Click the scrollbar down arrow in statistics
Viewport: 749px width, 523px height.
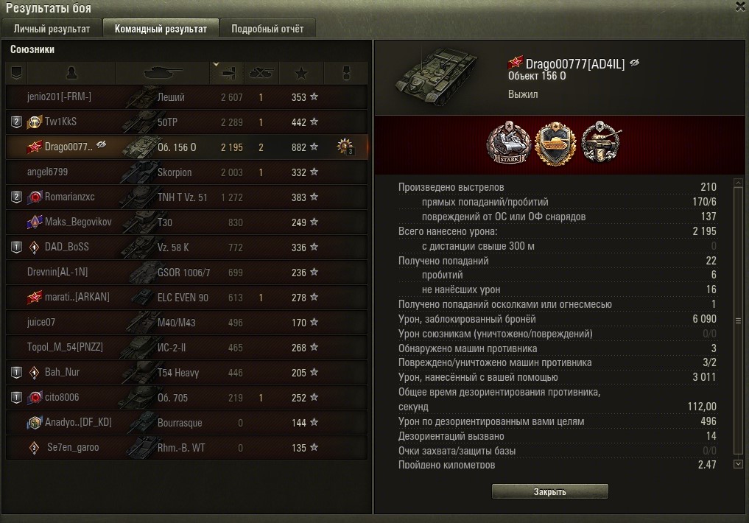[738, 464]
